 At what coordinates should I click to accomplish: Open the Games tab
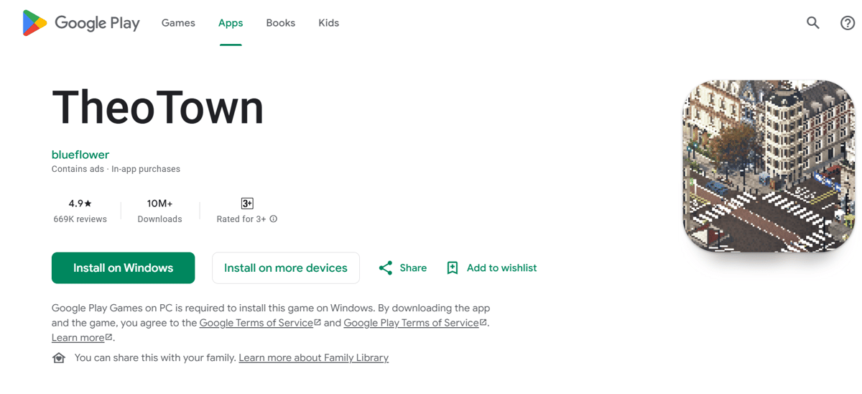coord(178,23)
